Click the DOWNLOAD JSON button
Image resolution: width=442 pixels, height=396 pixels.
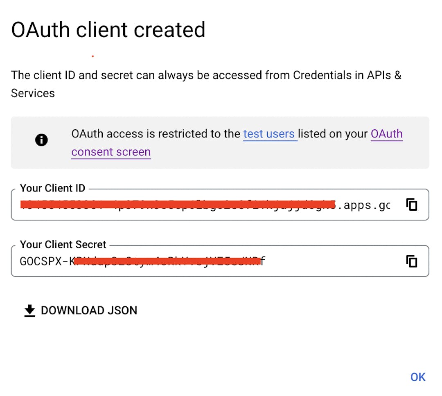tap(80, 310)
